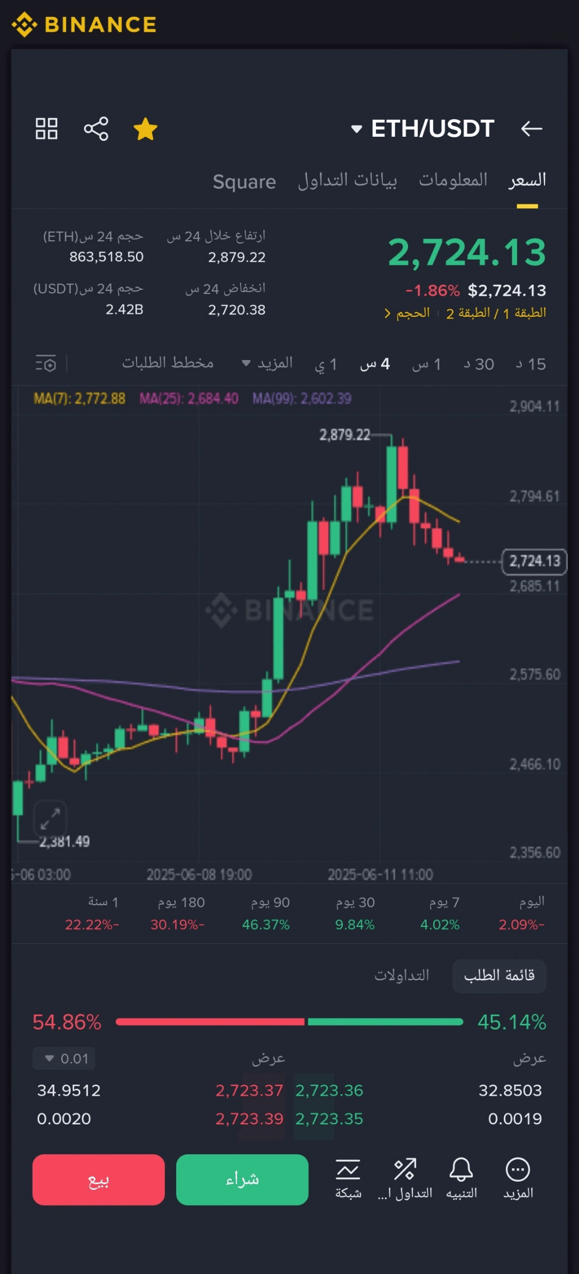This screenshot has width=579, height=1274.
Task: Click the buy/sell ratio bar
Action: click(x=289, y=1022)
